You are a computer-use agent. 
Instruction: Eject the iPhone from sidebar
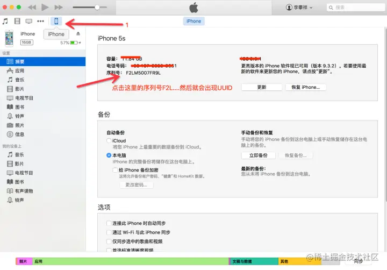78,33
